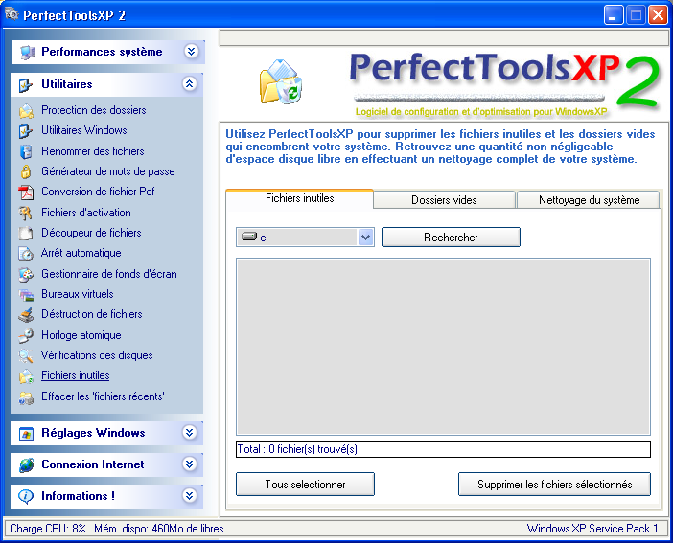Click the Utilitaires Windows icon
Viewport: 673px width, 543px height.
pos(26,131)
